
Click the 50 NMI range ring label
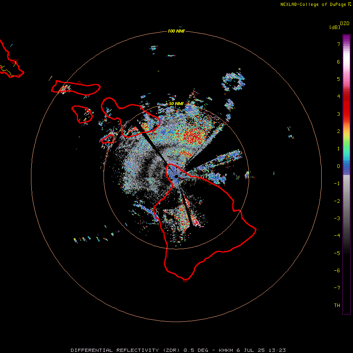176,104
